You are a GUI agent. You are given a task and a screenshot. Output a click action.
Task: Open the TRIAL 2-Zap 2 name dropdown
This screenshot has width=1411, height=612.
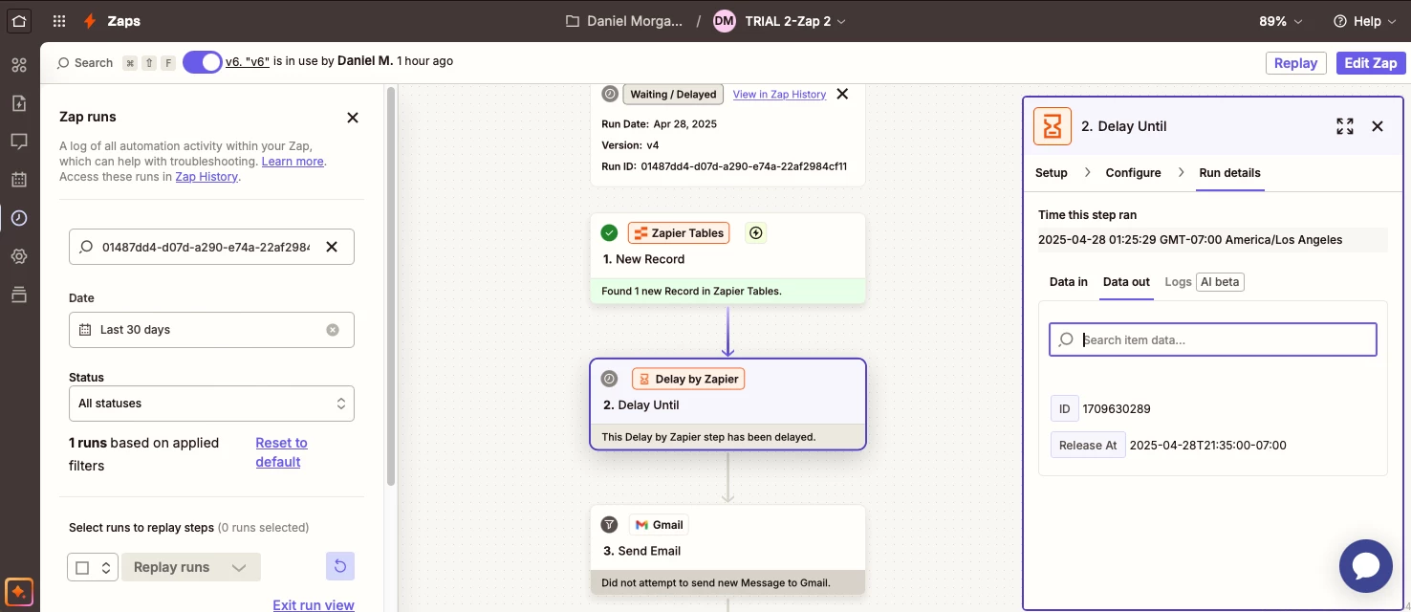(795, 21)
